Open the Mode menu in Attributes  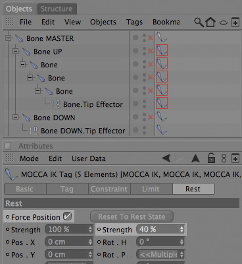(29, 158)
